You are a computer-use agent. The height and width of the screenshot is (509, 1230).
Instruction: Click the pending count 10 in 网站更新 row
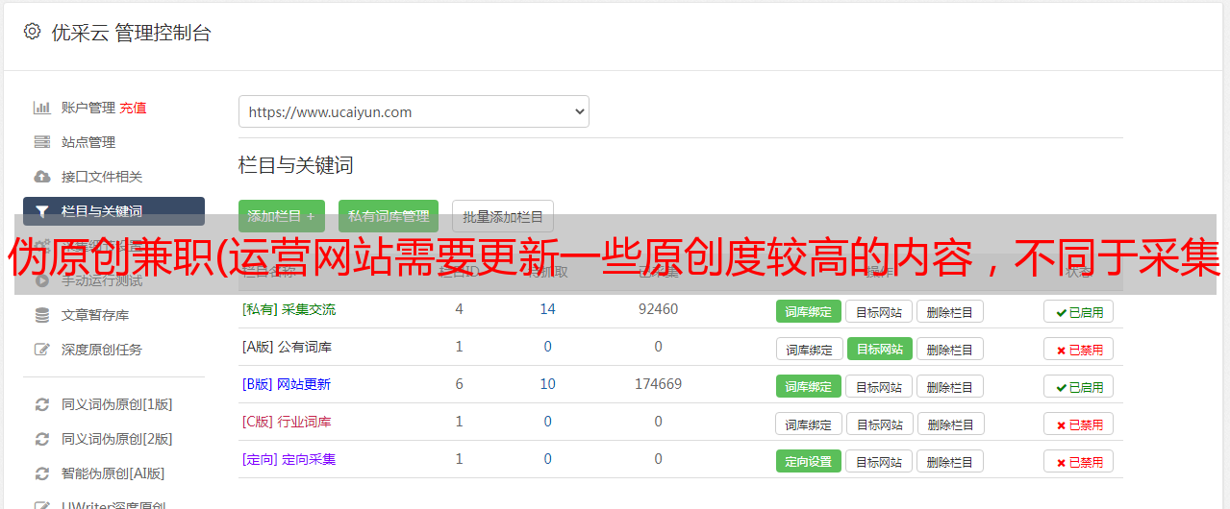tap(548, 384)
